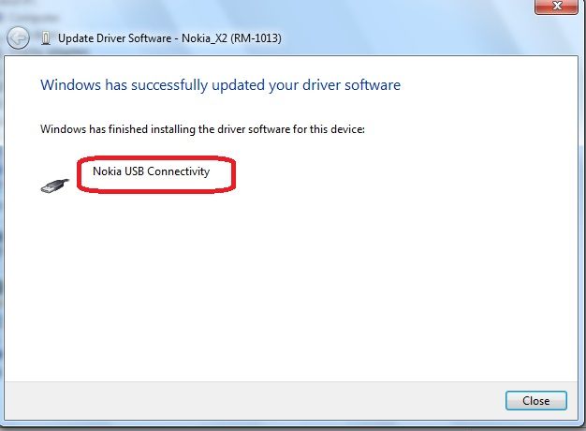Click the word "Nokia" in the device name
The width and height of the screenshot is (586, 431).
tap(108, 171)
